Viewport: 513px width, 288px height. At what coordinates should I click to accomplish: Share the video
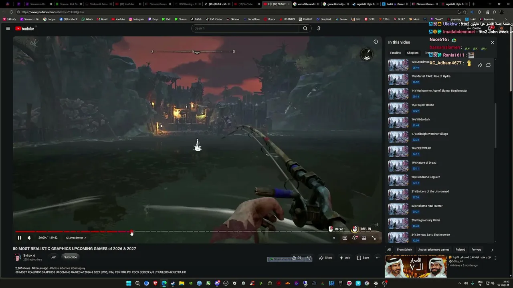click(x=325, y=258)
